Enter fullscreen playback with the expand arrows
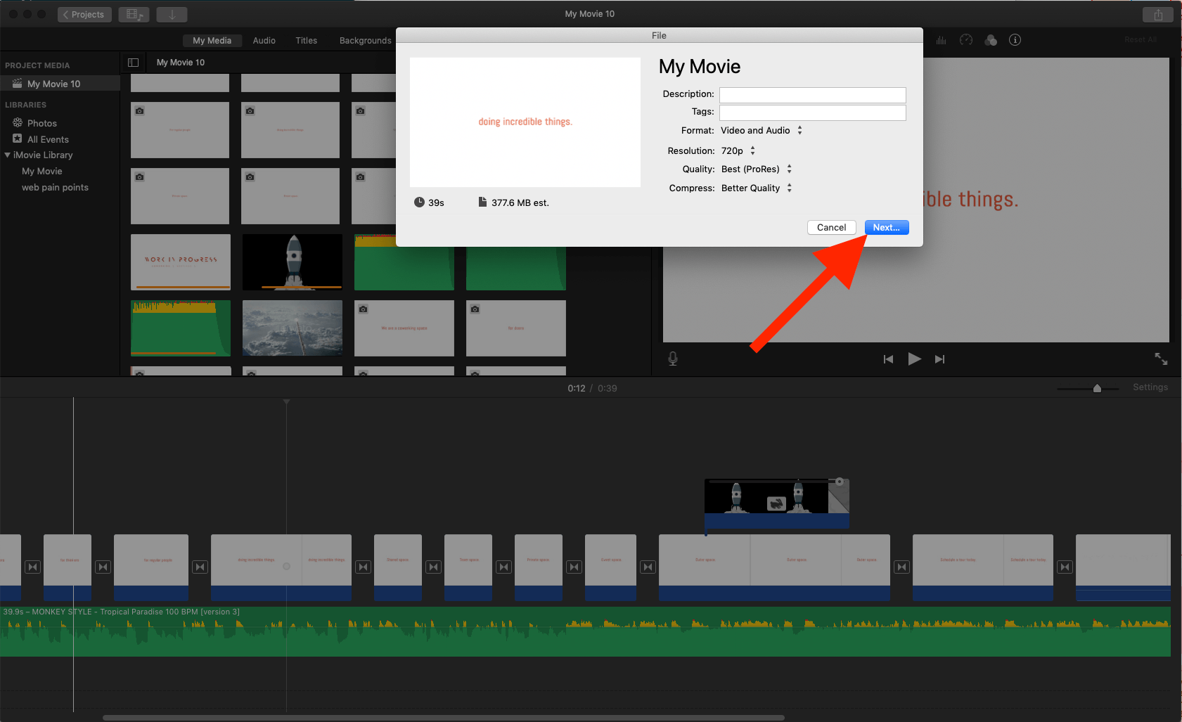Screen dimensions: 1182x722 pos(1161,359)
